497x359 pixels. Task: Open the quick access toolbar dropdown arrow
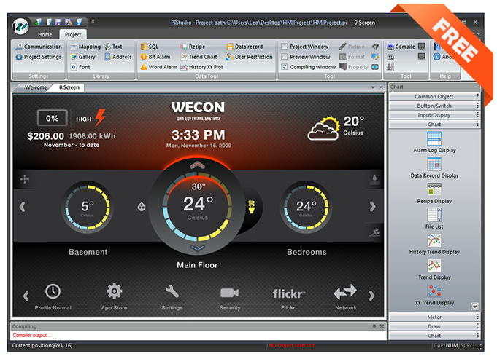(x=93, y=22)
